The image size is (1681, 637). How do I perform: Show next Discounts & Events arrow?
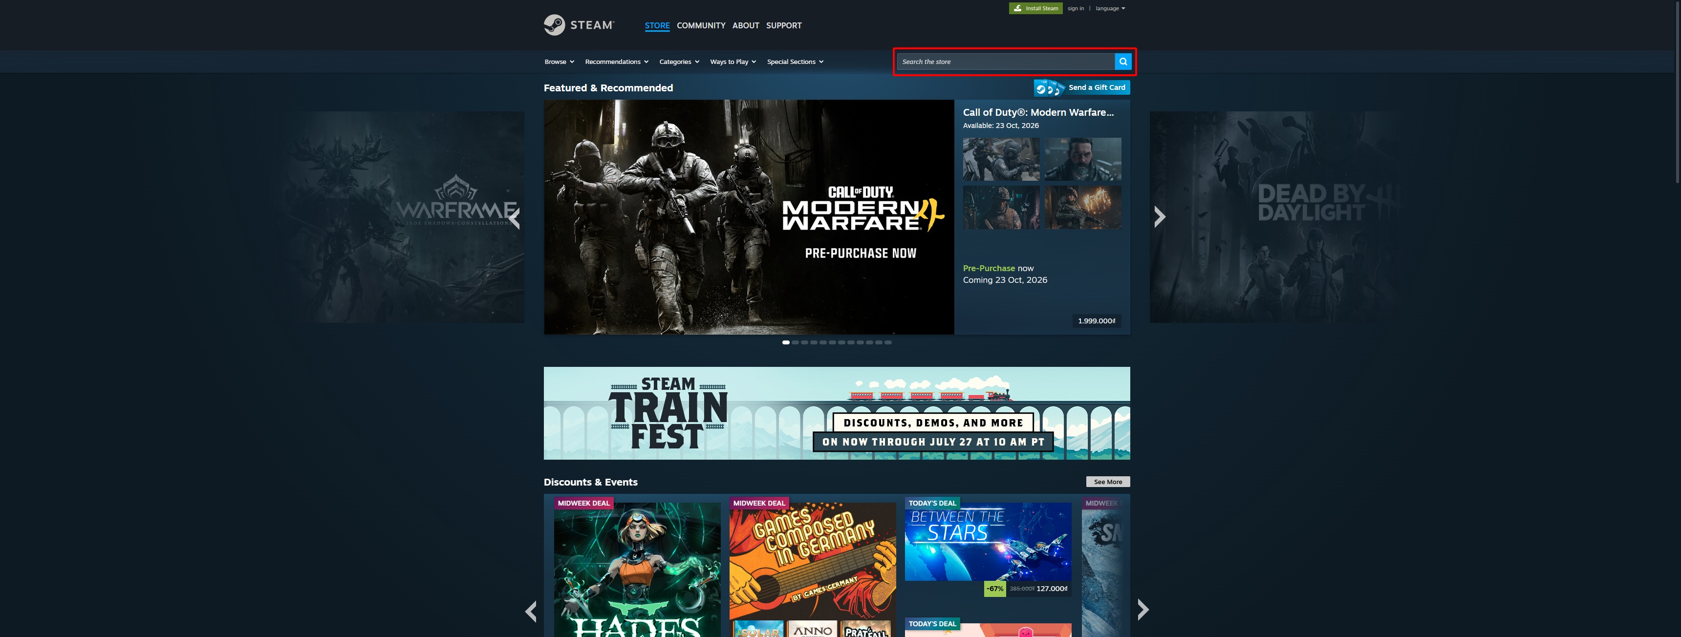point(1142,609)
